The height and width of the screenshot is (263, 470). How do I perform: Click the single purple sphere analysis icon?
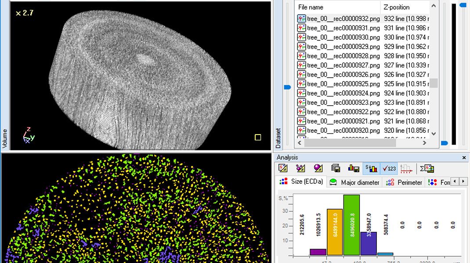[x=318, y=168]
